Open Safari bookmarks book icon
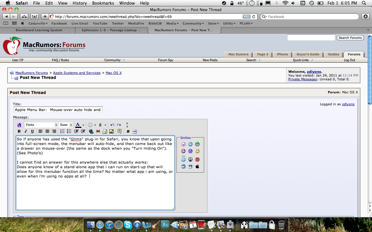Screen dimensions: 372x232 tap(6, 23)
